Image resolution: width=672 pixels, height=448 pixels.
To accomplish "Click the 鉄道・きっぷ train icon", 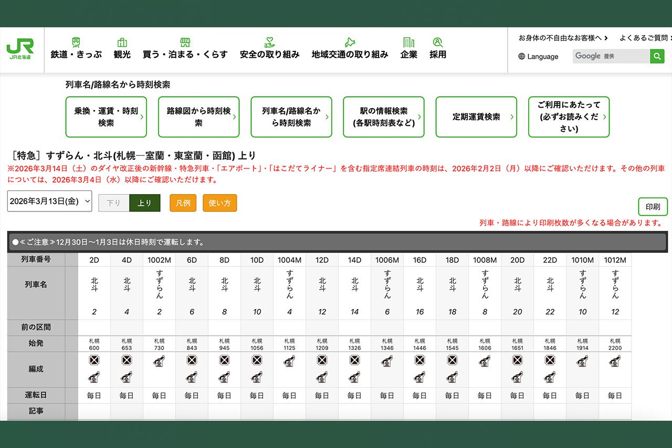I will (x=77, y=41).
